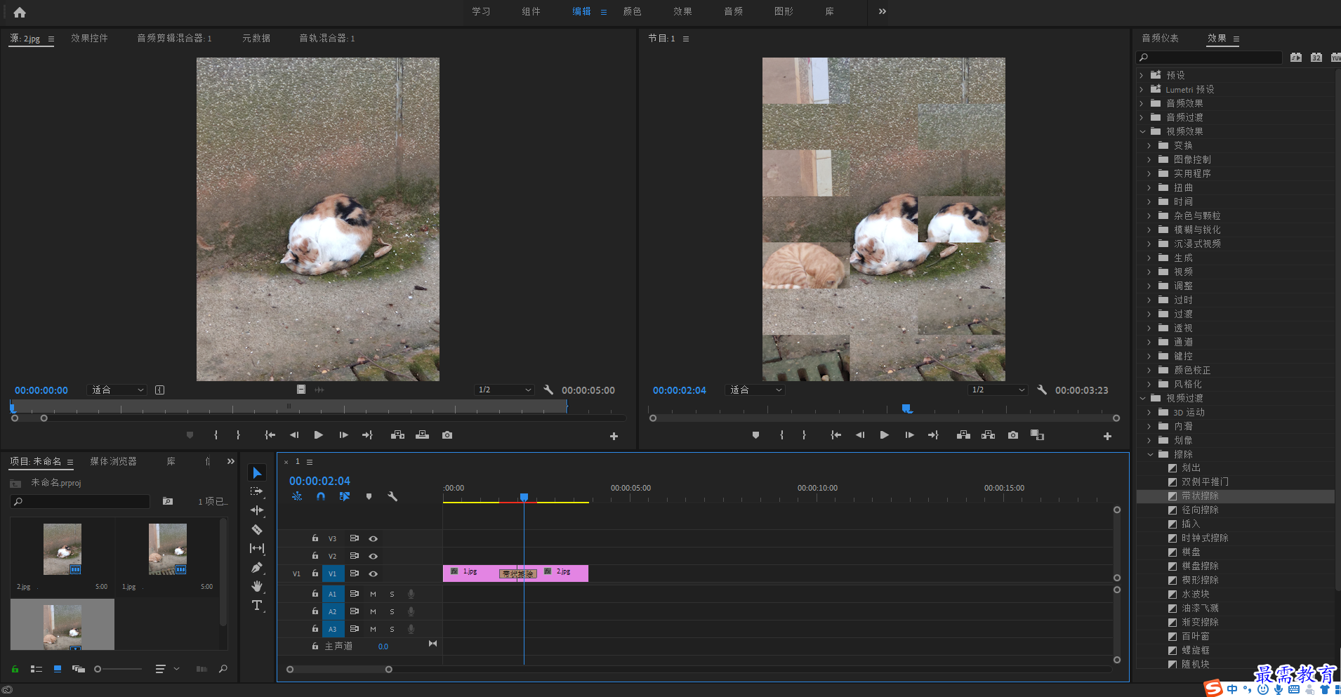Click Overwrite button in Source monitor
Viewport: 1341px width, 697px height.
tap(422, 435)
